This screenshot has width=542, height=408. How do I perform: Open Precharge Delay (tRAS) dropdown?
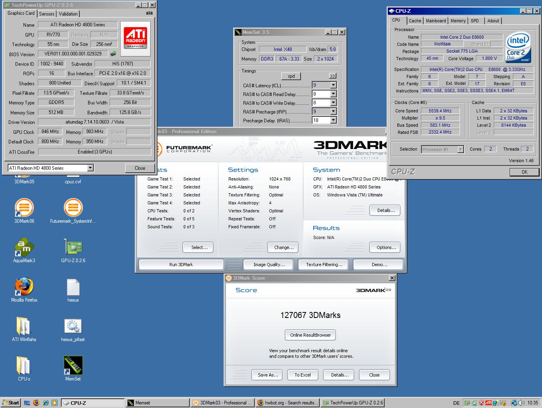pyautogui.click(x=334, y=120)
